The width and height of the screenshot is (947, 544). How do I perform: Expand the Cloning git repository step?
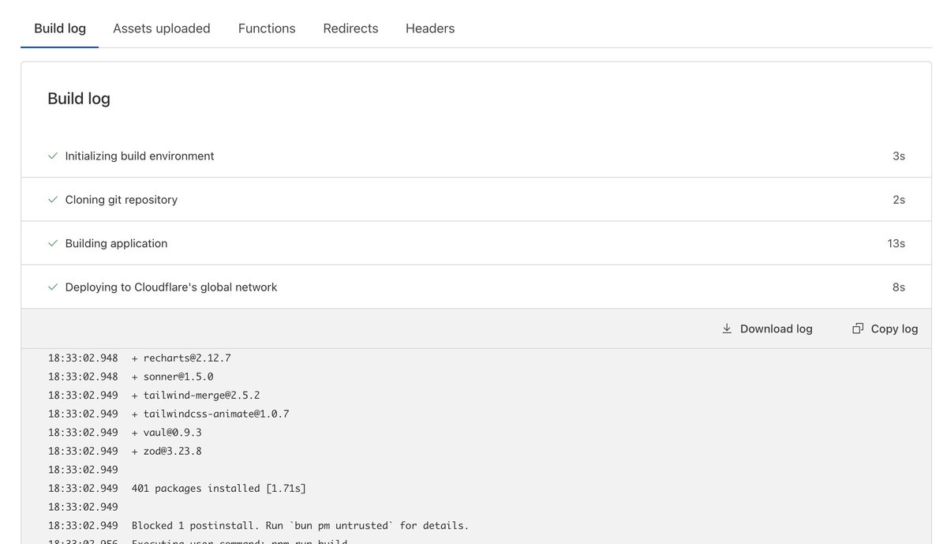click(x=476, y=200)
